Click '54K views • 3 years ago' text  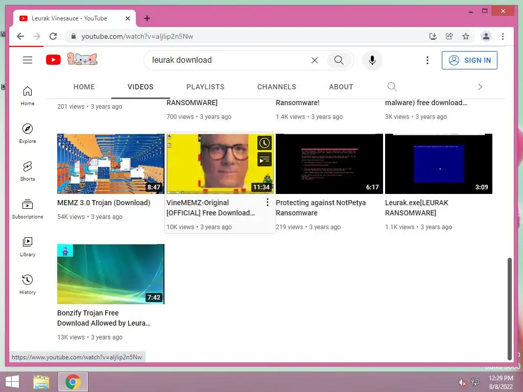(90, 216)
